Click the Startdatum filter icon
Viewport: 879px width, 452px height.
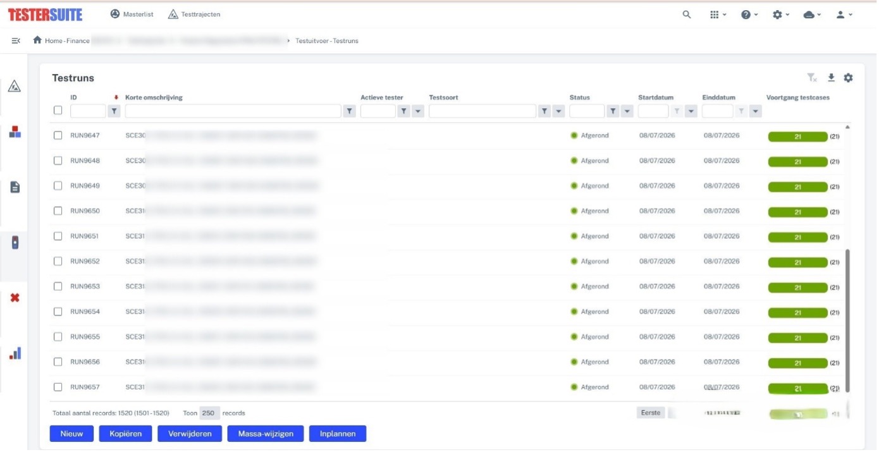pyautogui.click(x=677, y=111)
